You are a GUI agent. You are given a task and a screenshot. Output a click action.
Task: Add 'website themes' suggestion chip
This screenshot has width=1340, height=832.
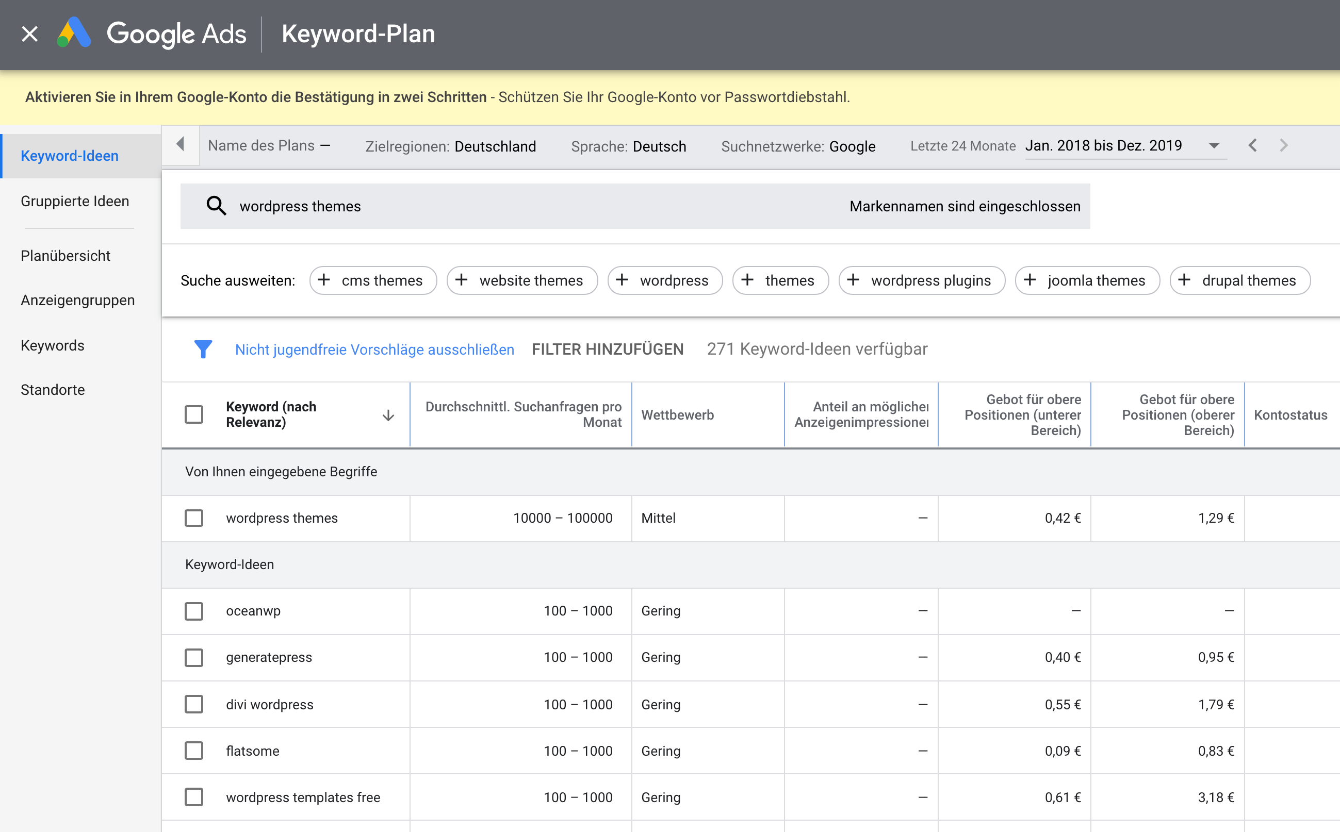click(522, 280)
